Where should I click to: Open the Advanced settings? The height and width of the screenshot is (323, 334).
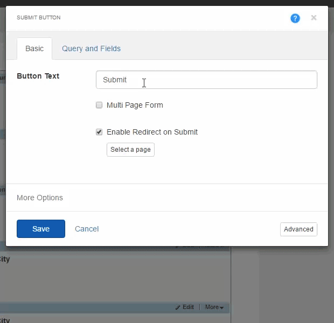click(298, 229)
